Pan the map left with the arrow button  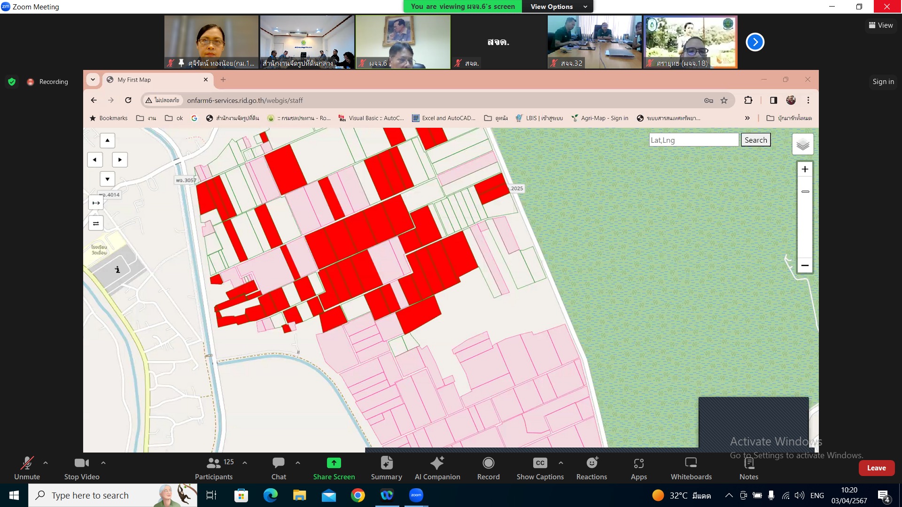(x=95, y=160)
